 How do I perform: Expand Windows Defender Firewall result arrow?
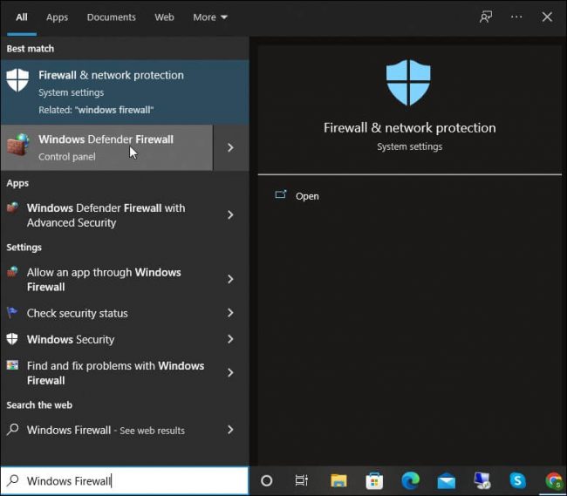pyautogui.click(x=230, y=147)
